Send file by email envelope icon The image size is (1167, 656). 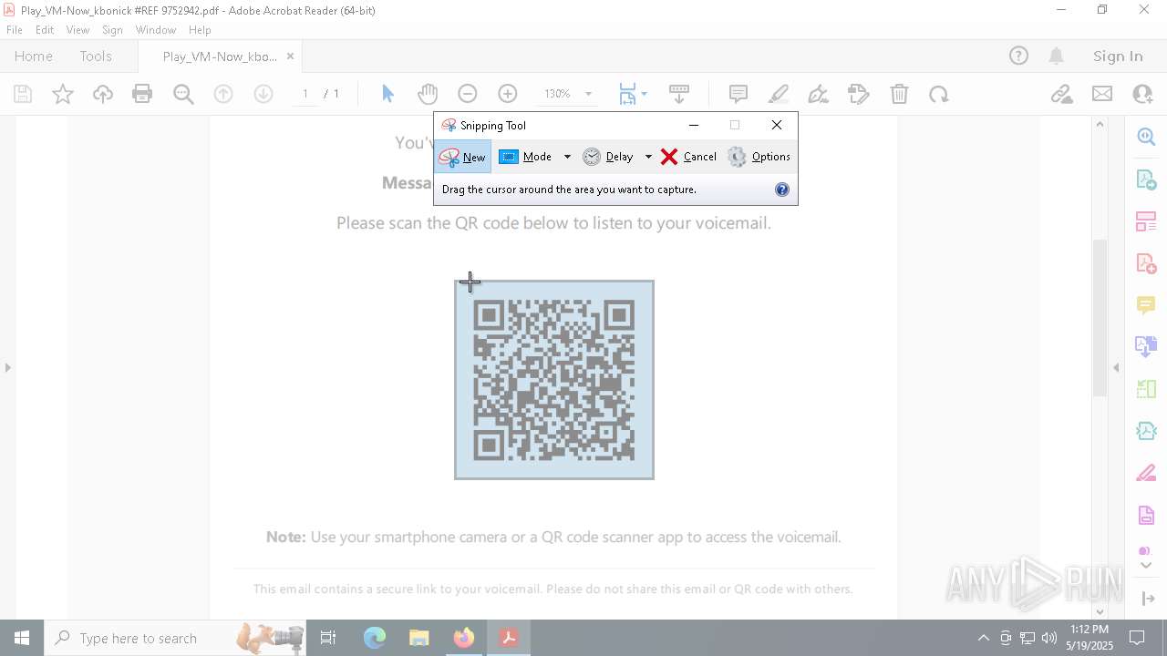click(1102, 94)
